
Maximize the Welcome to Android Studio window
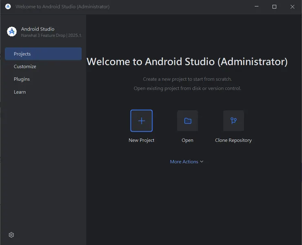[274, 7]
